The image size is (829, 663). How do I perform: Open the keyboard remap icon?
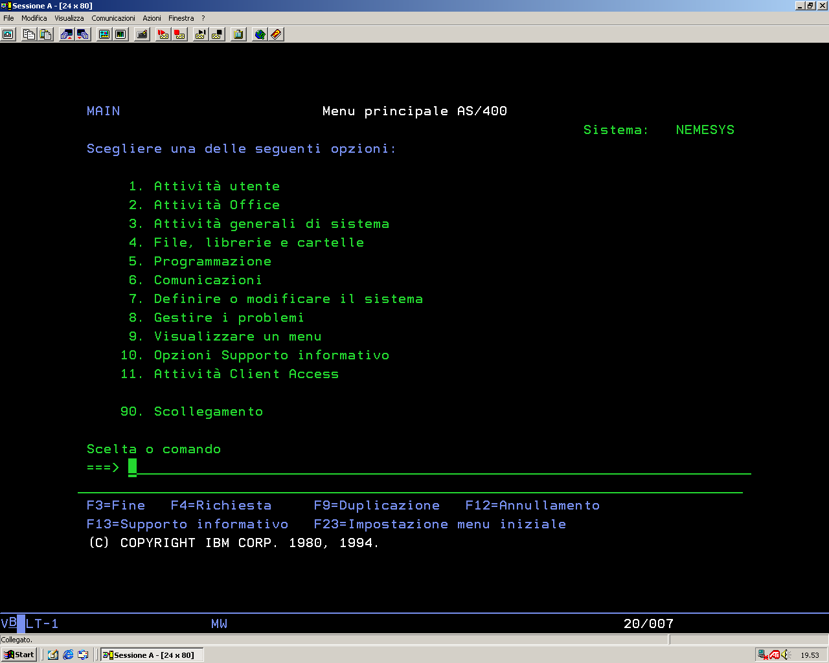142,34
